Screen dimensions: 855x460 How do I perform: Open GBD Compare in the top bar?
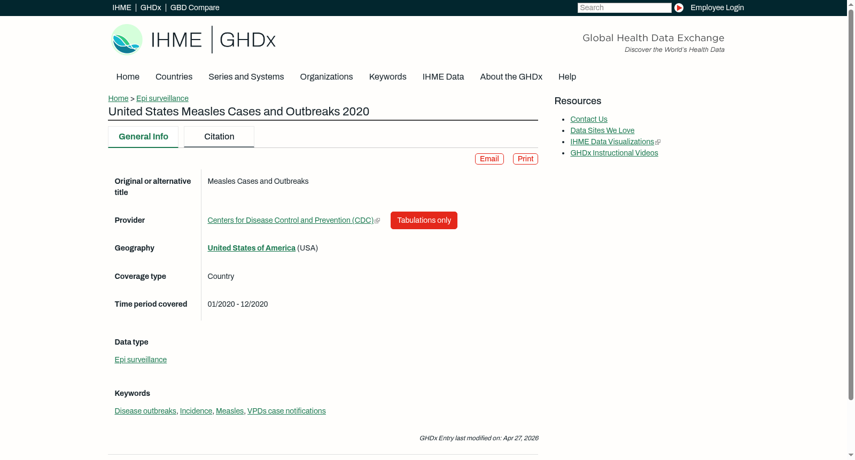[x=195, y=7]
